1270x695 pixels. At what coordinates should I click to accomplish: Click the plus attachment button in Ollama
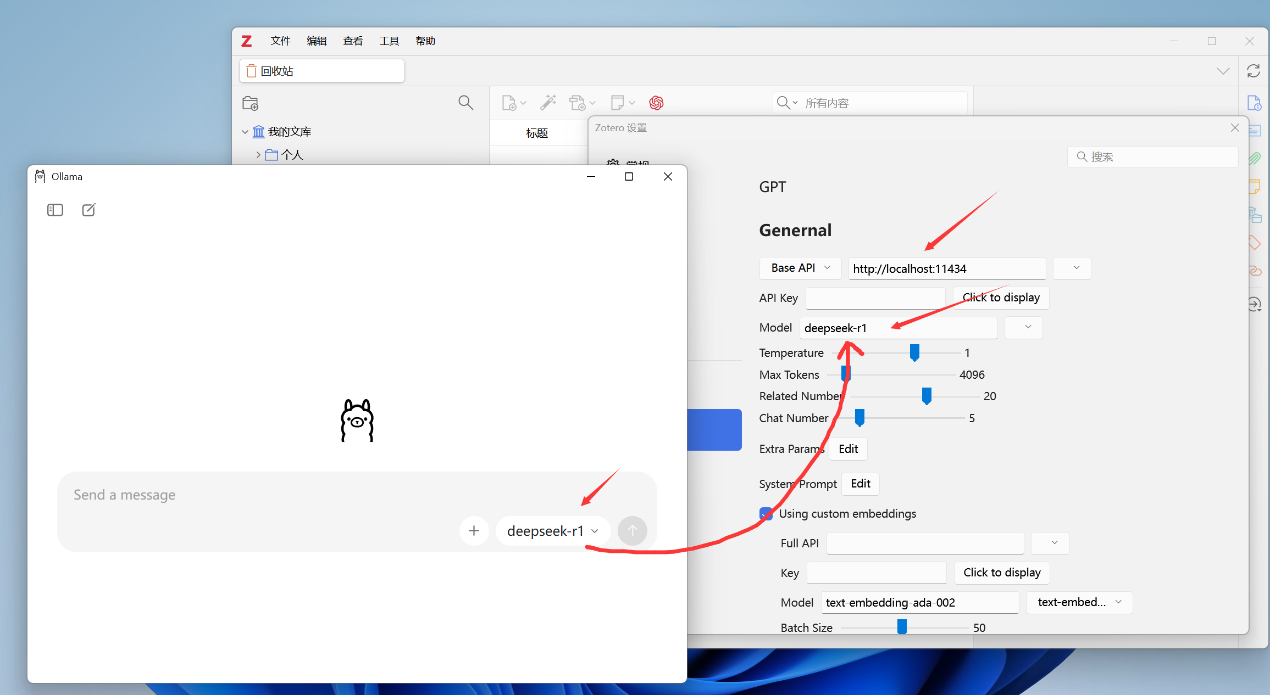click(x=474, y=531)
